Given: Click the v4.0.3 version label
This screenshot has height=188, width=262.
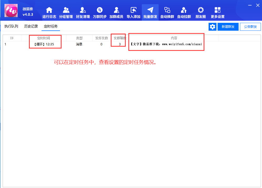Looking at the screenshot, I should pyautogui.click(x=28, y=14).
